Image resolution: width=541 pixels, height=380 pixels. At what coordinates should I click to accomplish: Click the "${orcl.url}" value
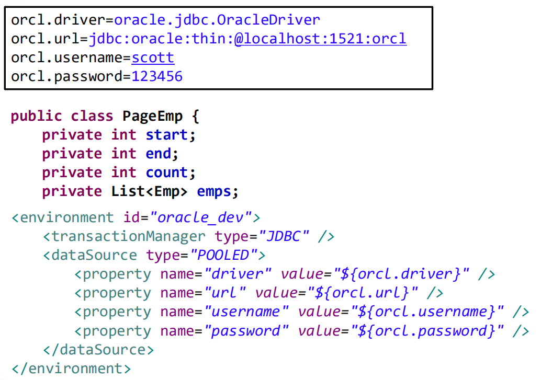coord(363,293)
